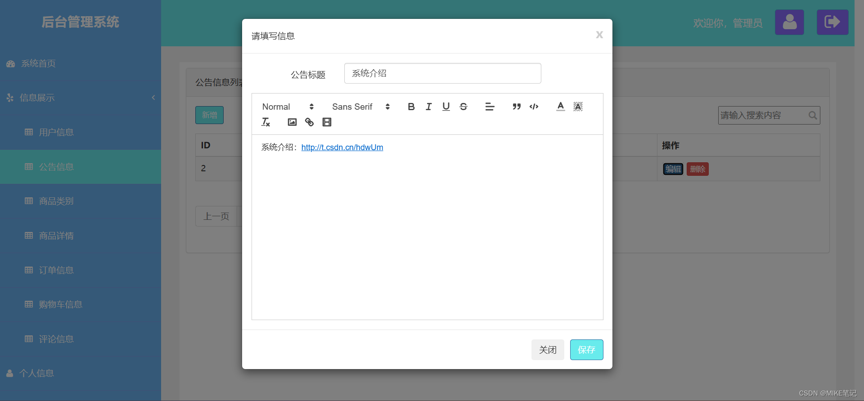This screenshot has width=864, height=401.
Task: Click the logout icon button
Action: pyautogui.click(x=832, y=22)
